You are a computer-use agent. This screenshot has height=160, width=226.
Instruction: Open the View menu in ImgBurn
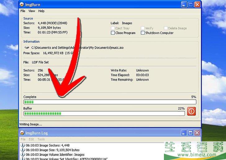pos(32,11)
